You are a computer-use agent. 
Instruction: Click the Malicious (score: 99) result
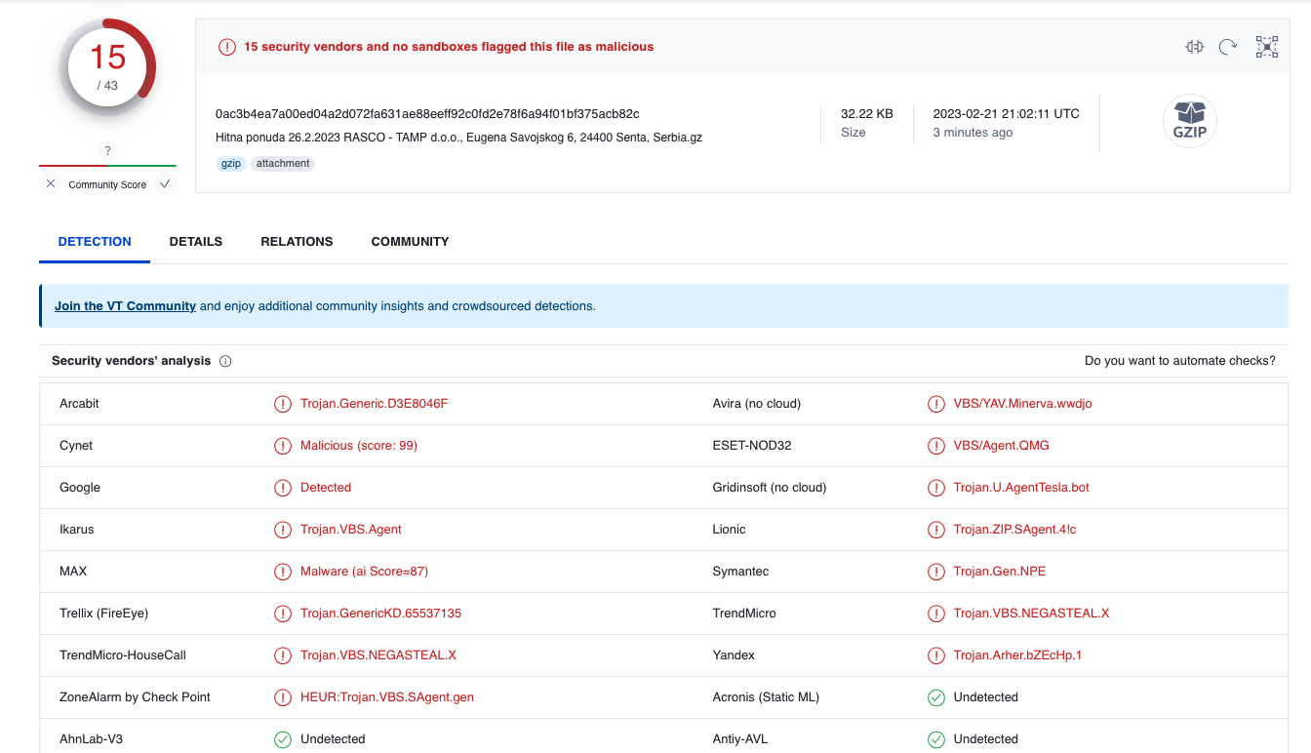pyautogui.click(x=359, y=446)
